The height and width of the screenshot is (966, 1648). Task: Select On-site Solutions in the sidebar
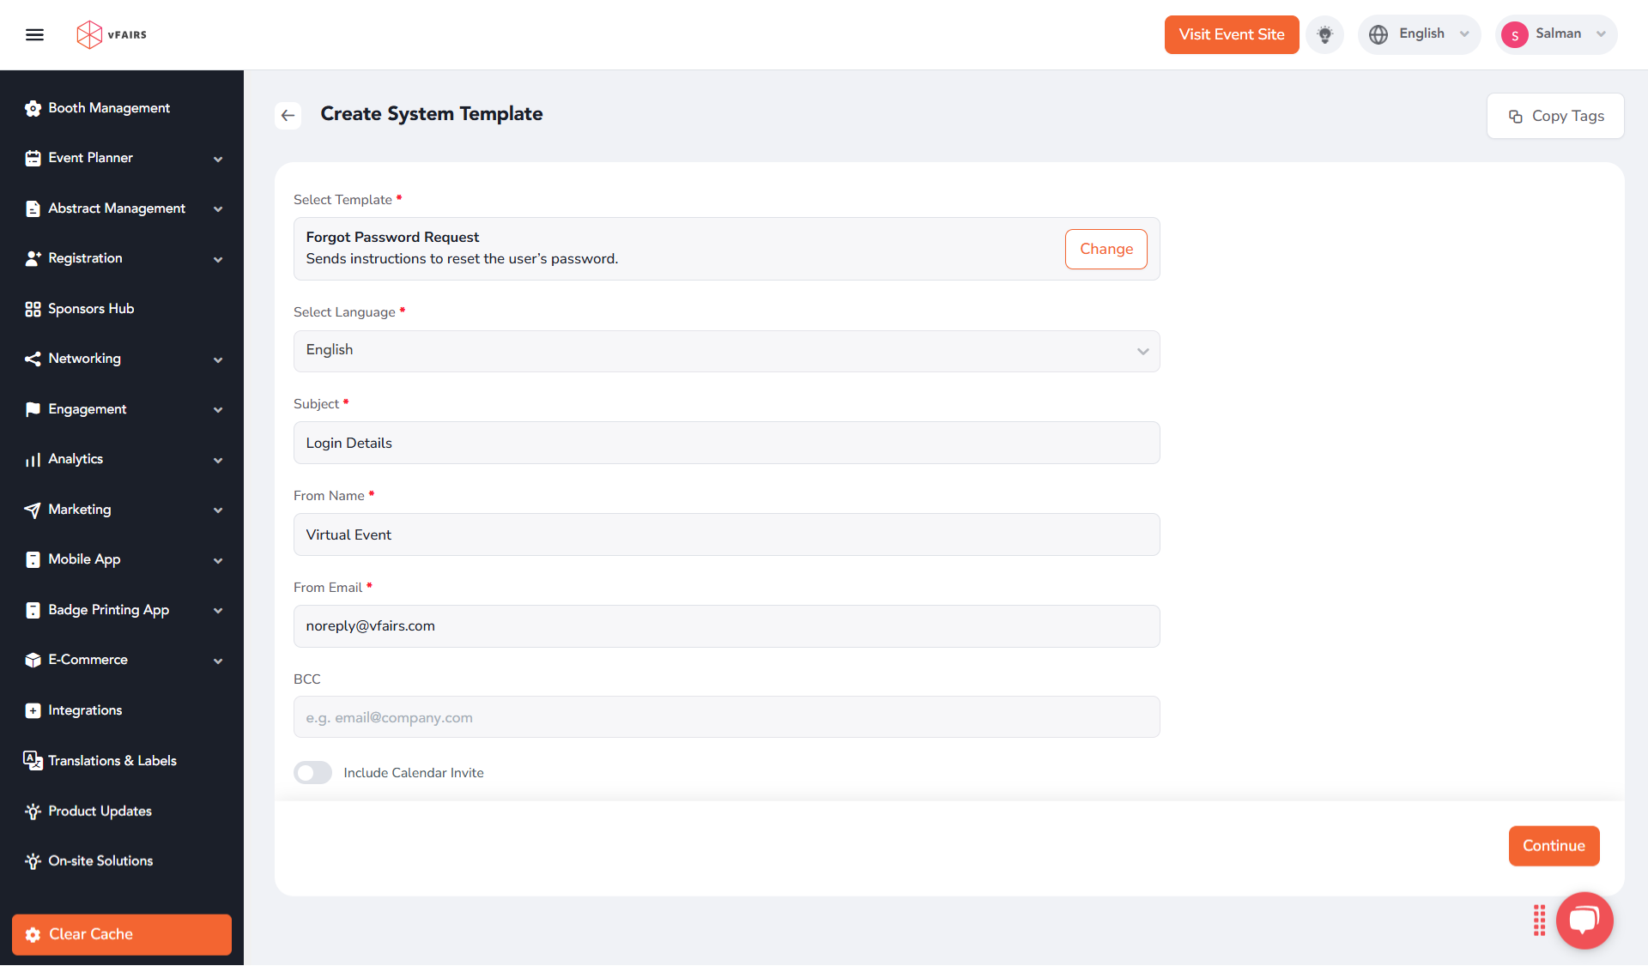pyautogui.click(x=100, y=860)
